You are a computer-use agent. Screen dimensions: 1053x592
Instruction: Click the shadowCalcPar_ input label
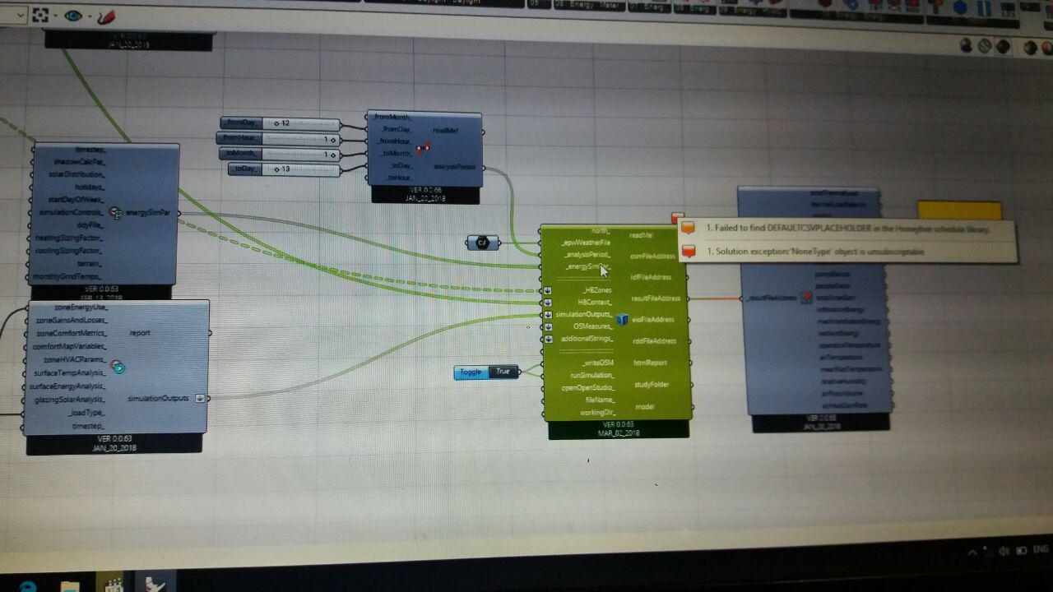[x=79, y=162]
